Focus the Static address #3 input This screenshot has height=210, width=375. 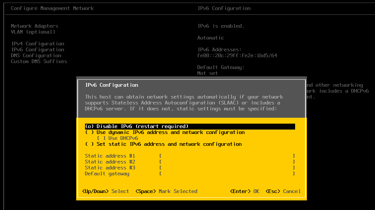point(227,168)
